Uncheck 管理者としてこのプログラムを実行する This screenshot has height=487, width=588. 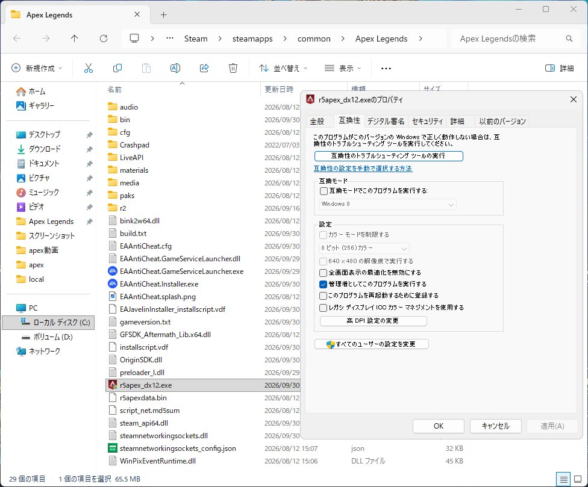323,284
